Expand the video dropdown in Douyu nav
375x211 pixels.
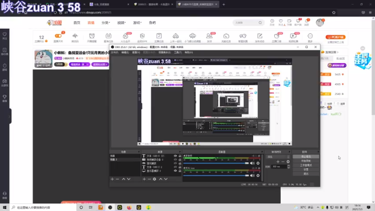coord(121,22)
